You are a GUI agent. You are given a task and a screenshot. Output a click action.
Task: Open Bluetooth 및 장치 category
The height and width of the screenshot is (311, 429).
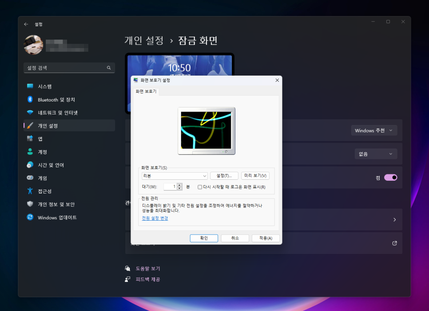(69, 100)
